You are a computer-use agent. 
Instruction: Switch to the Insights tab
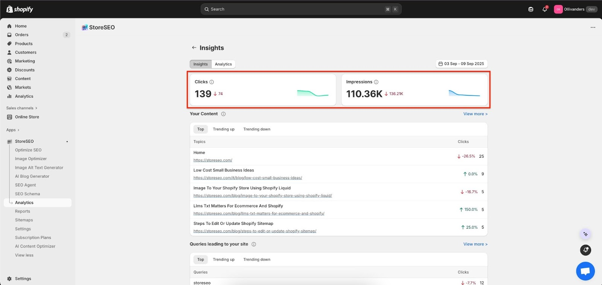click(x=201, y=64)
